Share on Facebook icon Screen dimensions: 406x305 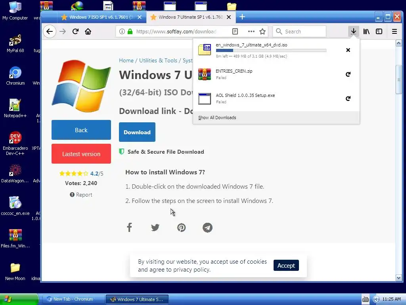(129, 228)
